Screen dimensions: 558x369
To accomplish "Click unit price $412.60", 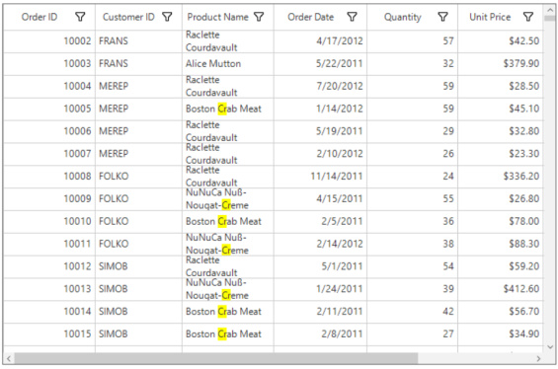I will (x=501, y=289).
